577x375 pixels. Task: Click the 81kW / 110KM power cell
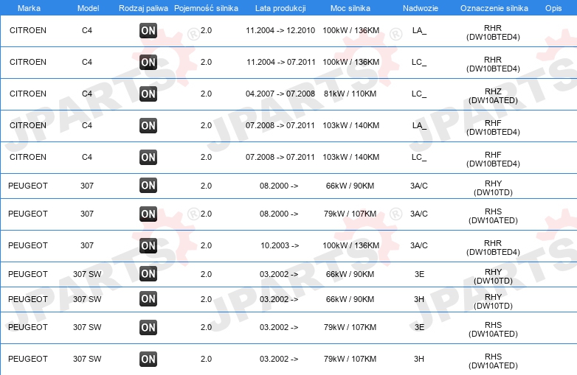click(x=350, y=94)
